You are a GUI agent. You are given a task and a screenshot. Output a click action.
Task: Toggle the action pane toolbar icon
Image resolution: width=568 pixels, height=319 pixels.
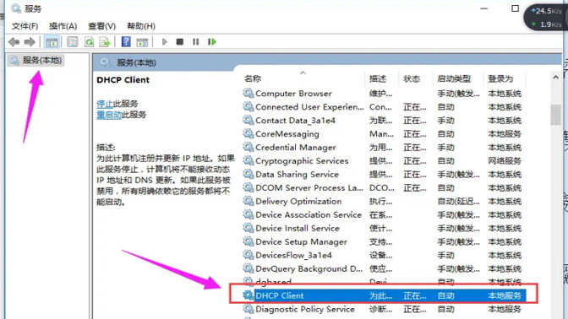[x=142, y=42]
